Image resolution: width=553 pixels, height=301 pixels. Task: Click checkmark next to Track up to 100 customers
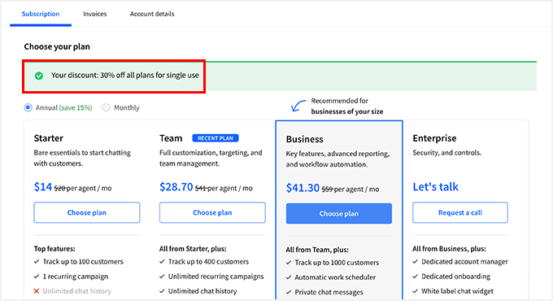(x=37, y=261)
